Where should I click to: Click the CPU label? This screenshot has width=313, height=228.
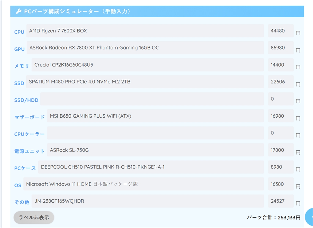[x=19, y=32]
